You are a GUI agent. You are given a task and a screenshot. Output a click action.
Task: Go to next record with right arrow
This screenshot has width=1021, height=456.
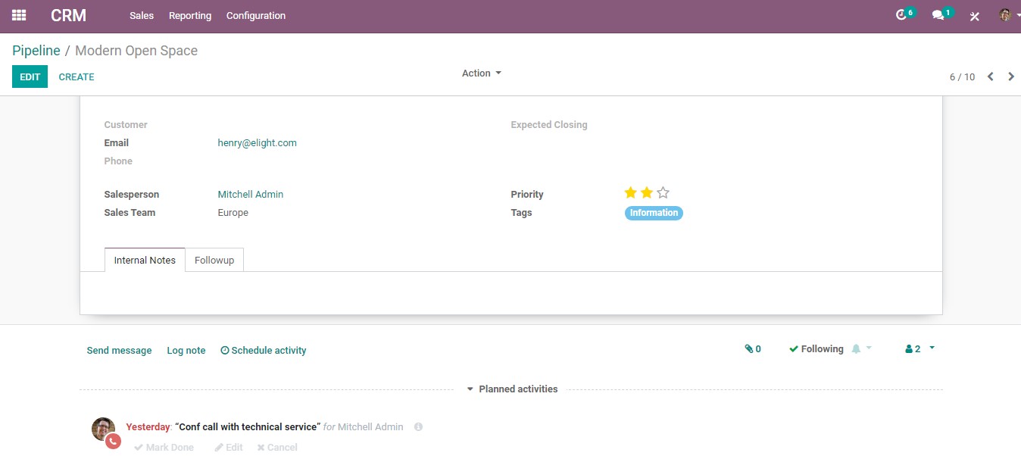tap(1011, 77)
